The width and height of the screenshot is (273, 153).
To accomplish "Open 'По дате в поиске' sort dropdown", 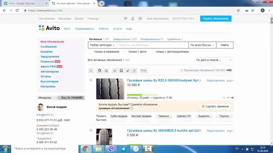I will click(214, 60).
